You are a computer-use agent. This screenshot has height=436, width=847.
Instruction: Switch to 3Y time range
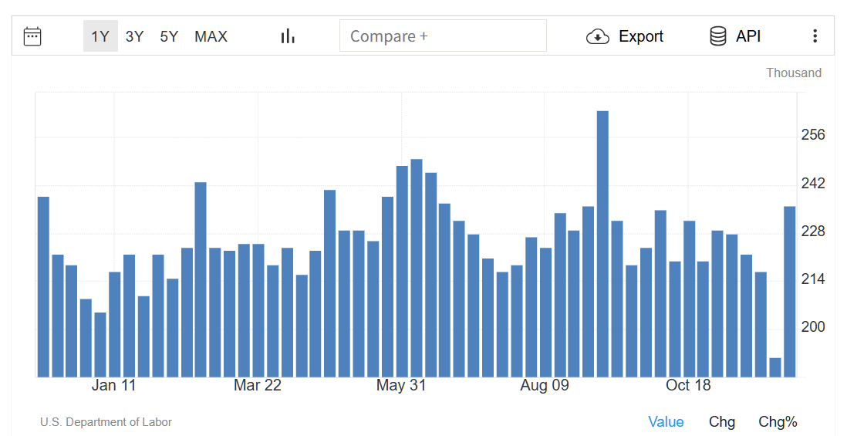click(x=134, y=36)
